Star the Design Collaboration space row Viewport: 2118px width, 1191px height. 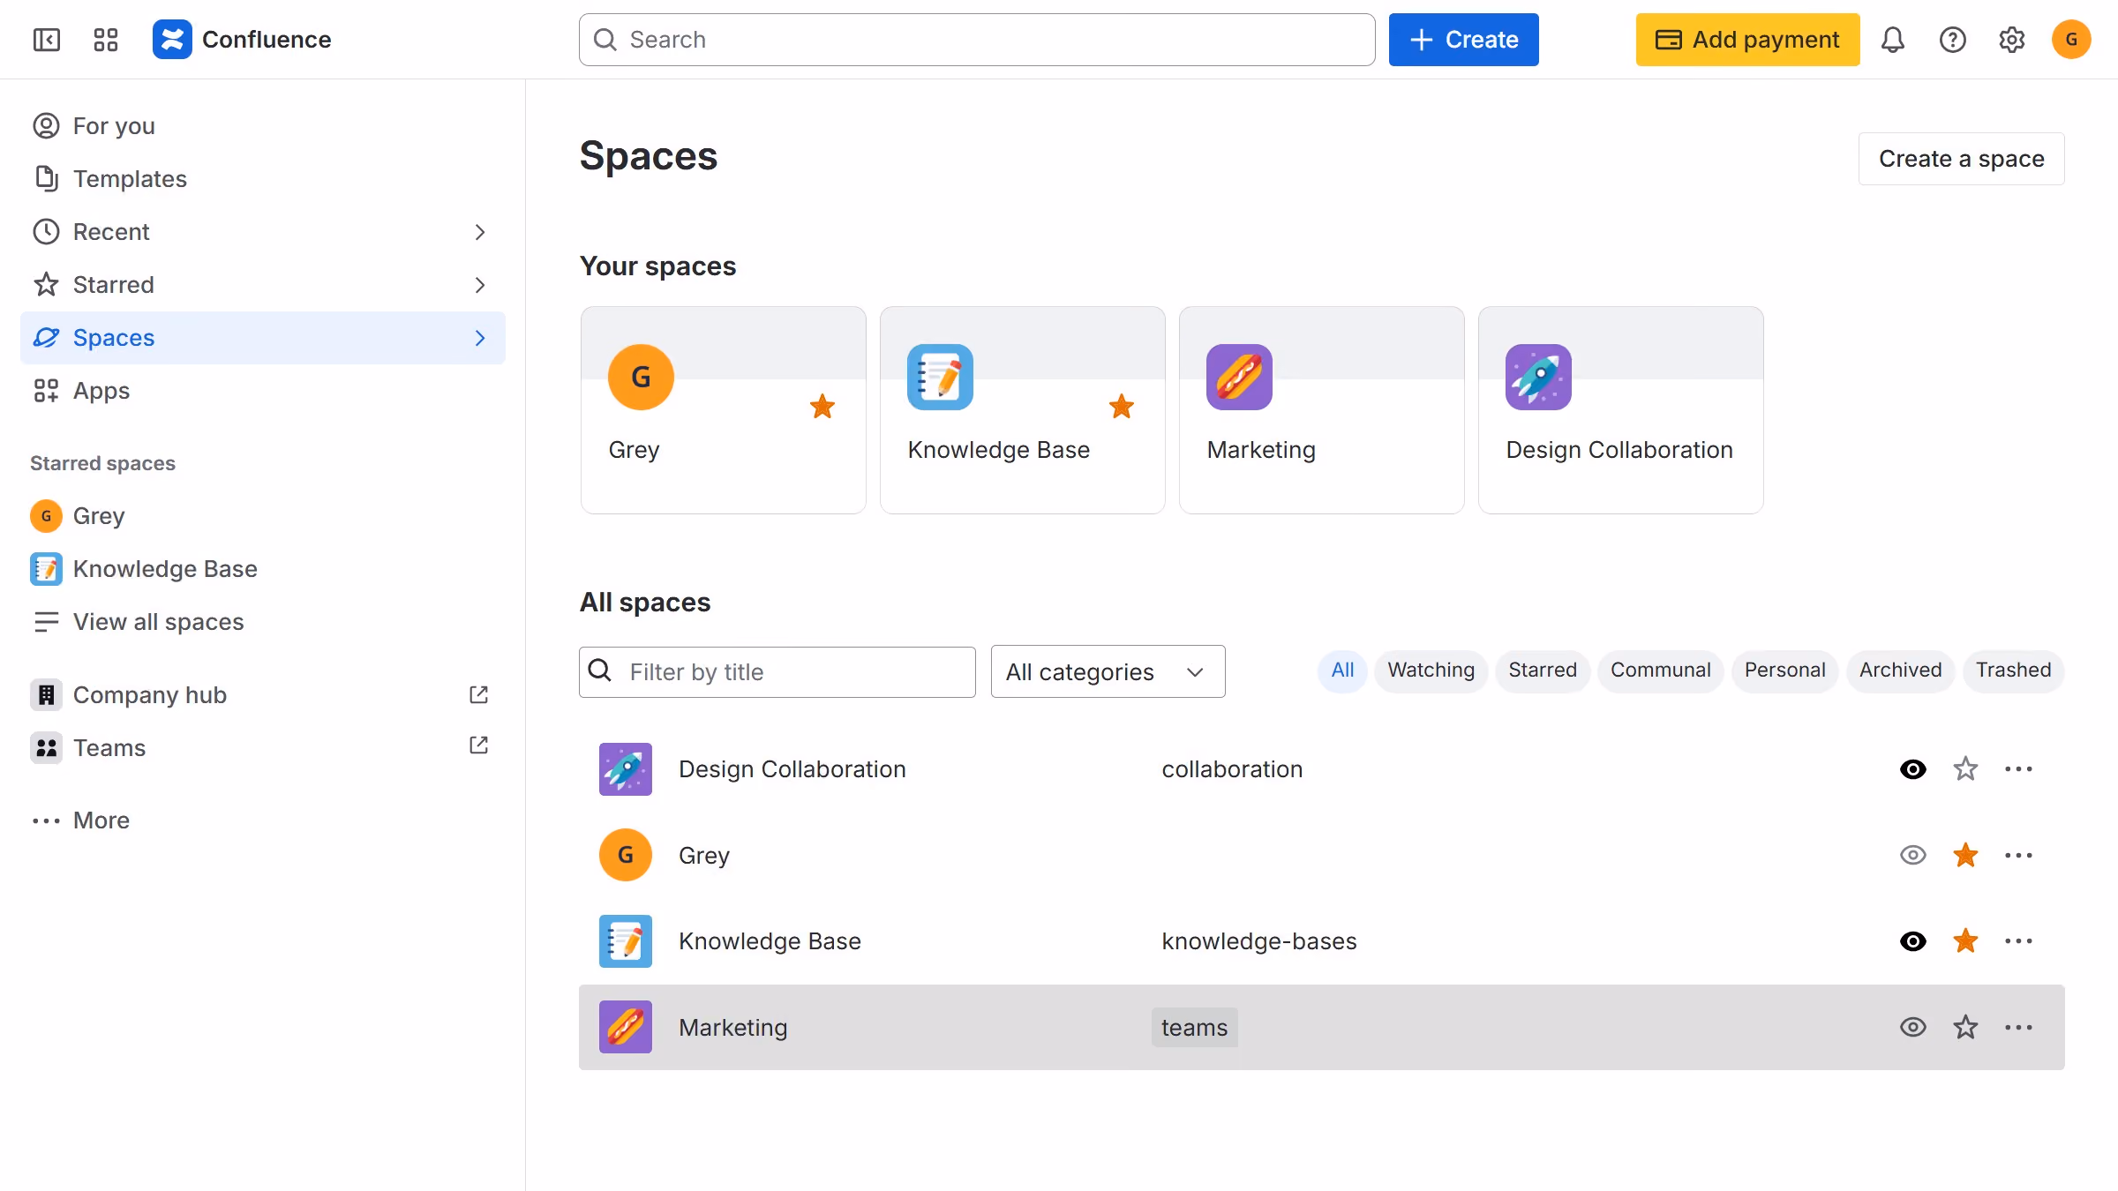click(1965, 769)
